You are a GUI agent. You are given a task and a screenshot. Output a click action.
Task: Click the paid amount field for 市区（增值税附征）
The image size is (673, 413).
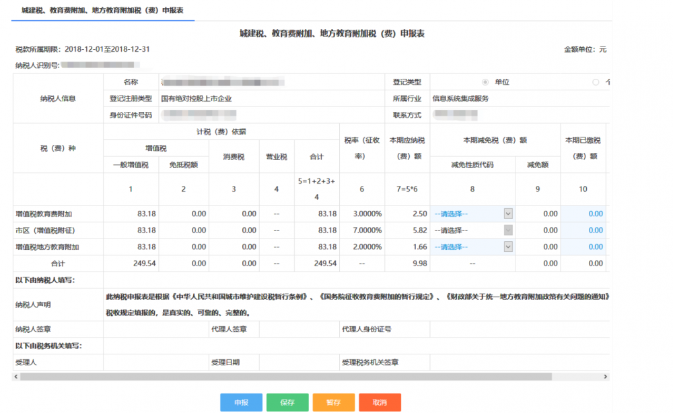click(x=583, y=230)
